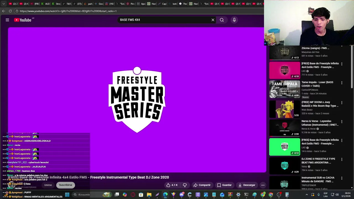
Task: Open 'Nerso & Verse - Leyendas Urbanas' title
Action: pyautogui.click(x=320, y=123)
